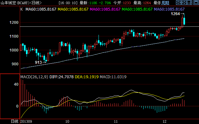Click the MACD:11.0319 value
199x124 pixels.
pos(113,77)
